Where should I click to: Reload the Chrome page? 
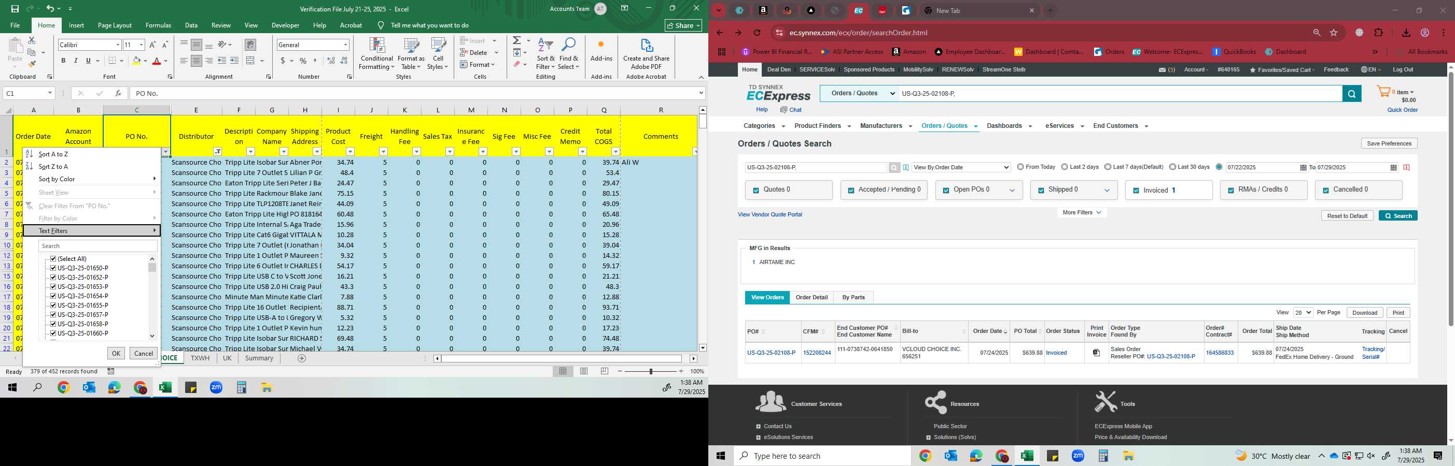point(758,33)
